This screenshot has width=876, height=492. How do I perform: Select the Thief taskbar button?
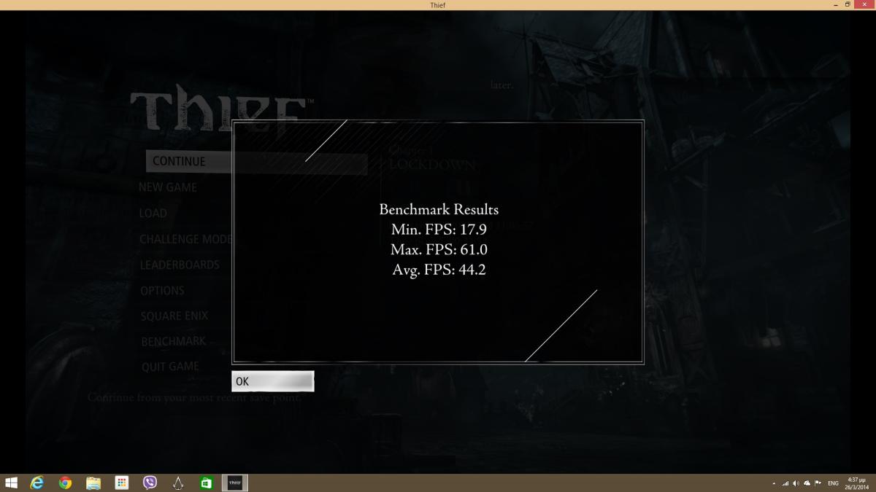click(x=235, y=483)
